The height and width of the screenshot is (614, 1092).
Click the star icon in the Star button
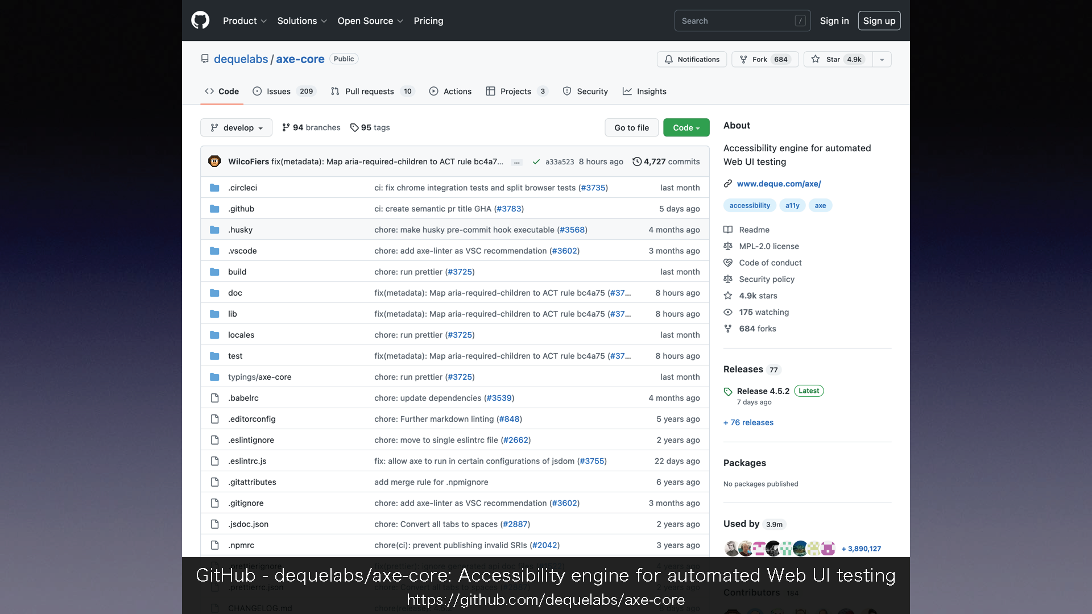(816, 59)
